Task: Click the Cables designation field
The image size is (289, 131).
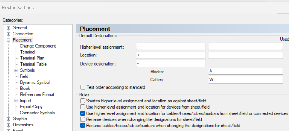Action: (245, 80)
